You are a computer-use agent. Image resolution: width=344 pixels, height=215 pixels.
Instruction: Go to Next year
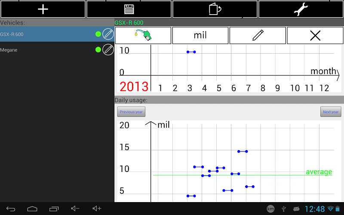point(331,112)
